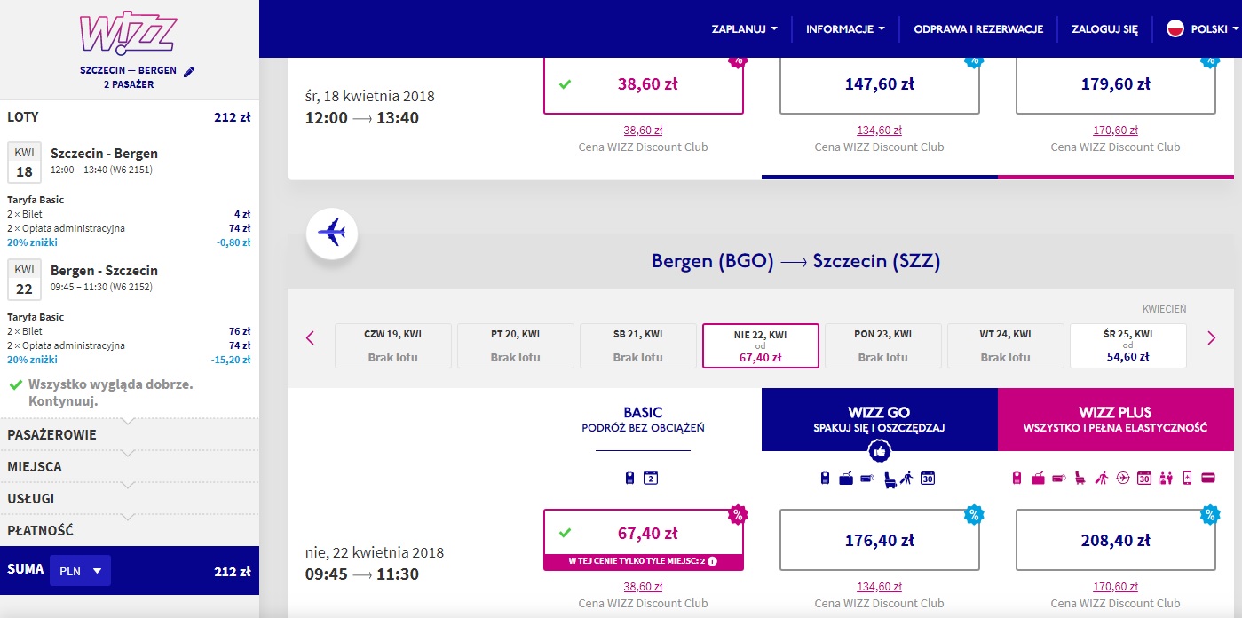Screen dimensions: 1242x618
Task: Select the 147,60 zł WIZZ GO outbound fare
Action: 880,84
